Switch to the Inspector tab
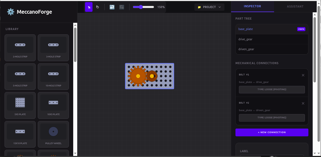 (252, 6)
